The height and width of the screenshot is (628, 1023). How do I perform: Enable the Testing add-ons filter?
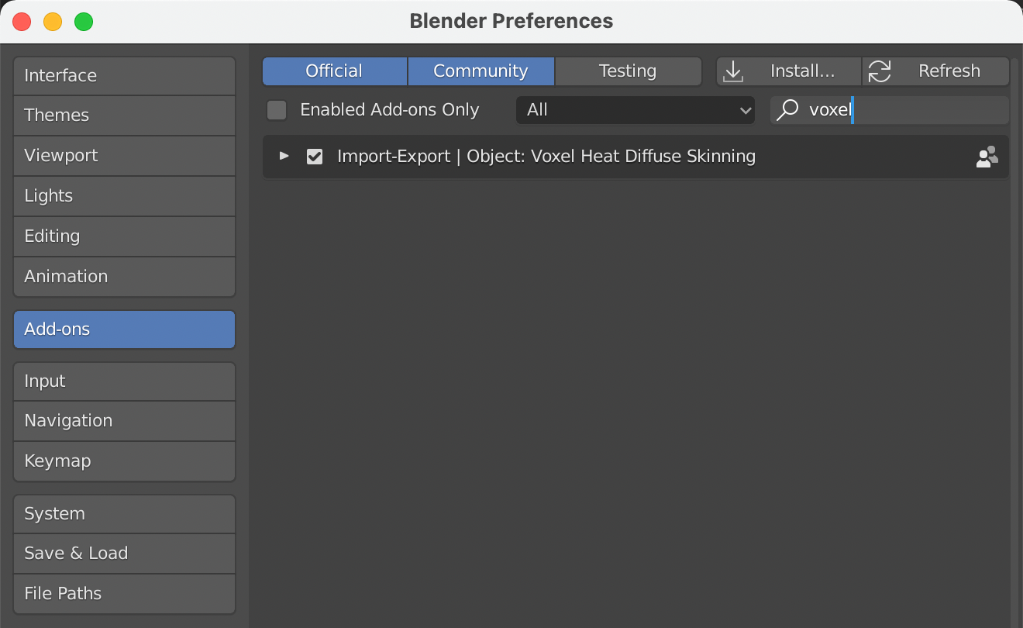point(628,71)
